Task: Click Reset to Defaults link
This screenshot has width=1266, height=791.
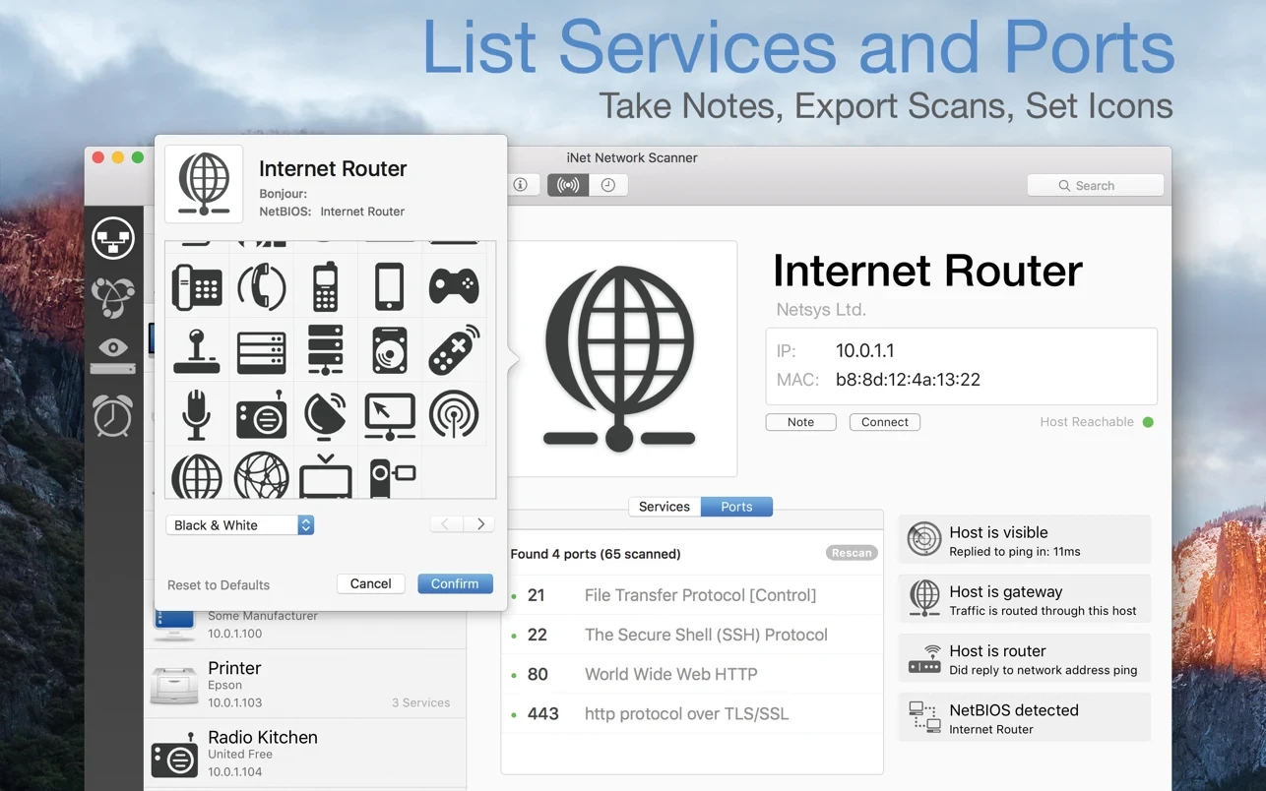Action: click(219, 584)
